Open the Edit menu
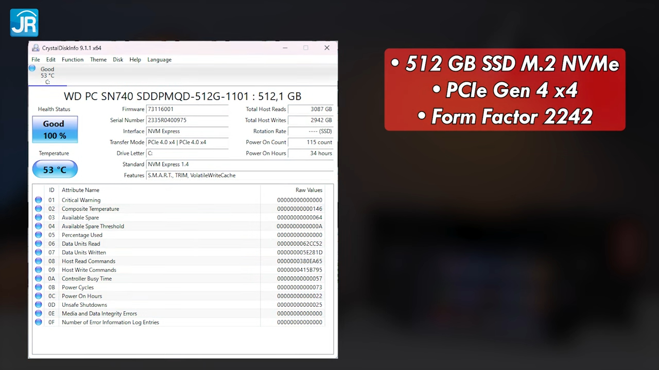The image size is (659, 370). coord(50,60)
